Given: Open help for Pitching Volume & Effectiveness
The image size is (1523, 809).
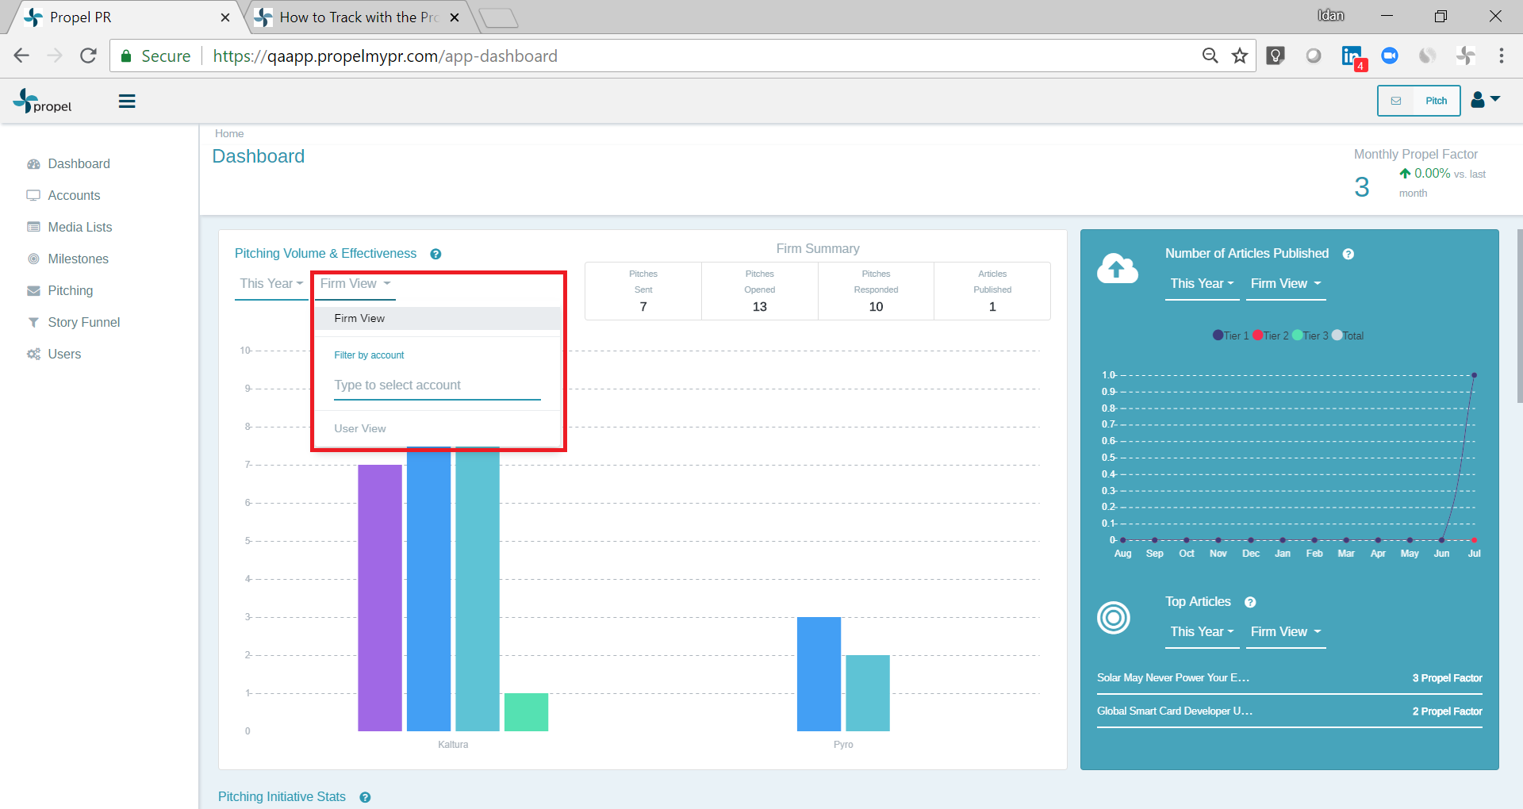Looking at the screenshot, I should pos(435,254).
